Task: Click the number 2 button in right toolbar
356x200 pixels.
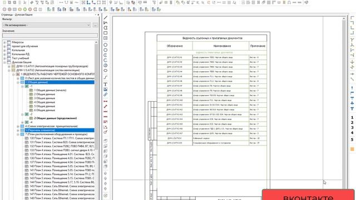Action: [352, 122]
